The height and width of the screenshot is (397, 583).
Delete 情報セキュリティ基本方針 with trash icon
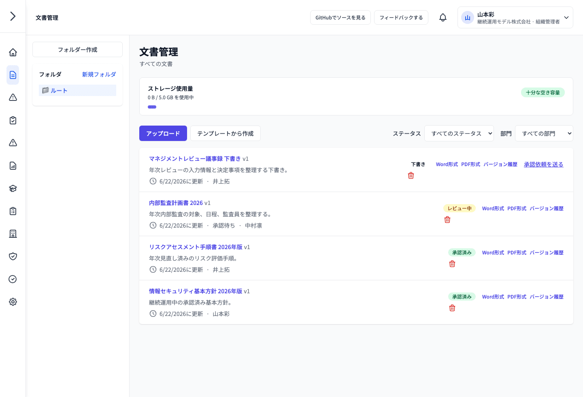click(452, 308)
